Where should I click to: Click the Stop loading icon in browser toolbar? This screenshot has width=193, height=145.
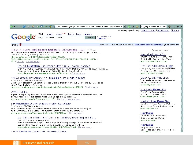[29, 27]
